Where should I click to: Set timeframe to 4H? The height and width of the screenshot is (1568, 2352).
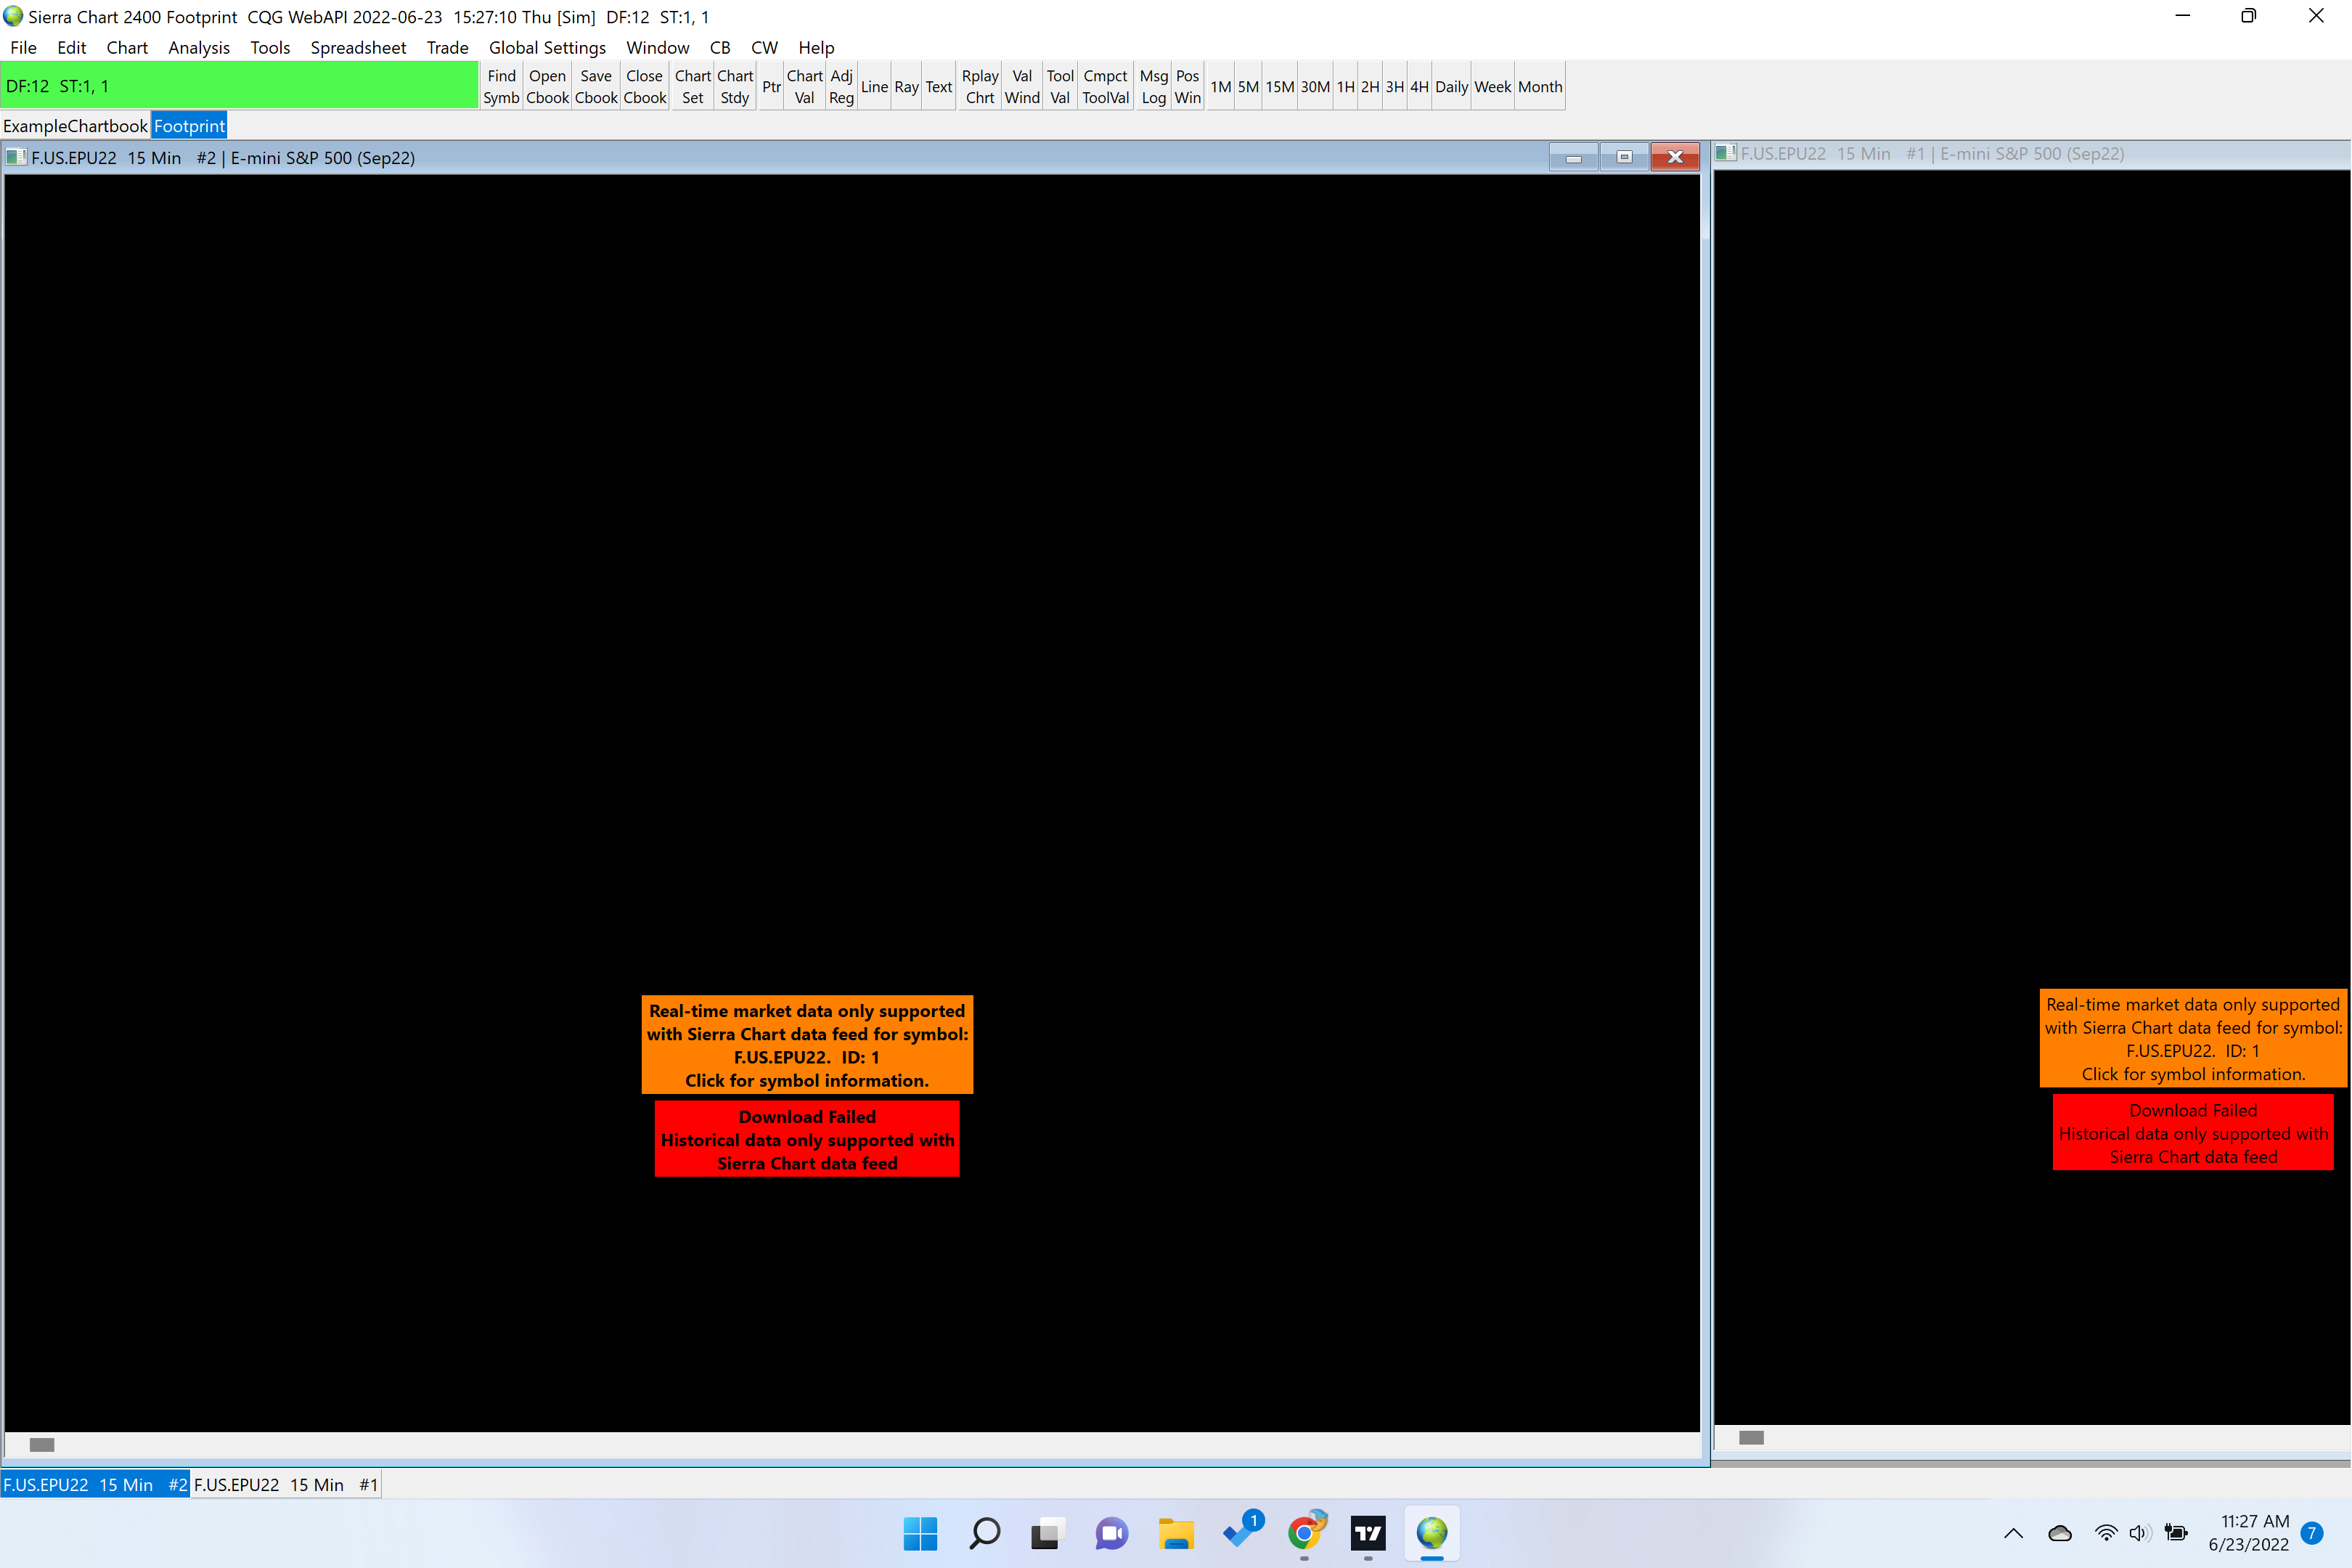tap(1419, 86)
